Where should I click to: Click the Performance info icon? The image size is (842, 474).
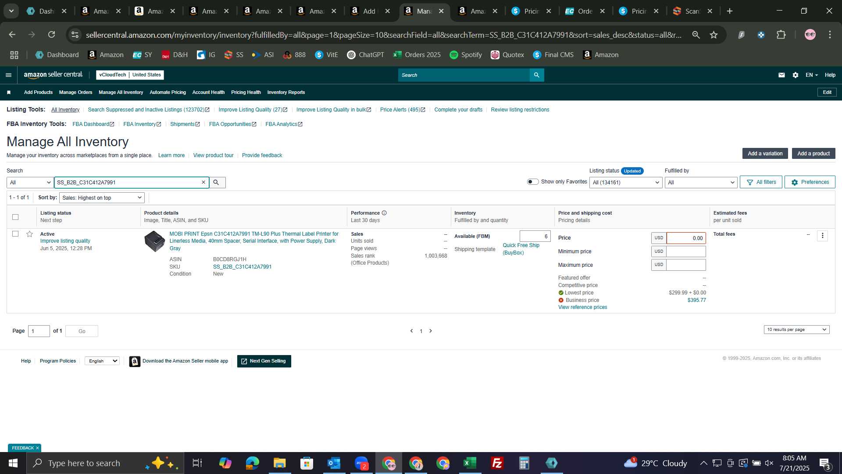384,213
